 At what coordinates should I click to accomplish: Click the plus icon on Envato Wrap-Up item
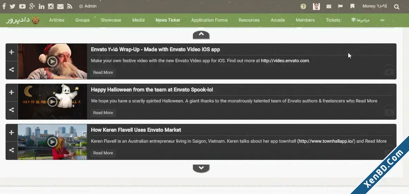tap(11, 52)
